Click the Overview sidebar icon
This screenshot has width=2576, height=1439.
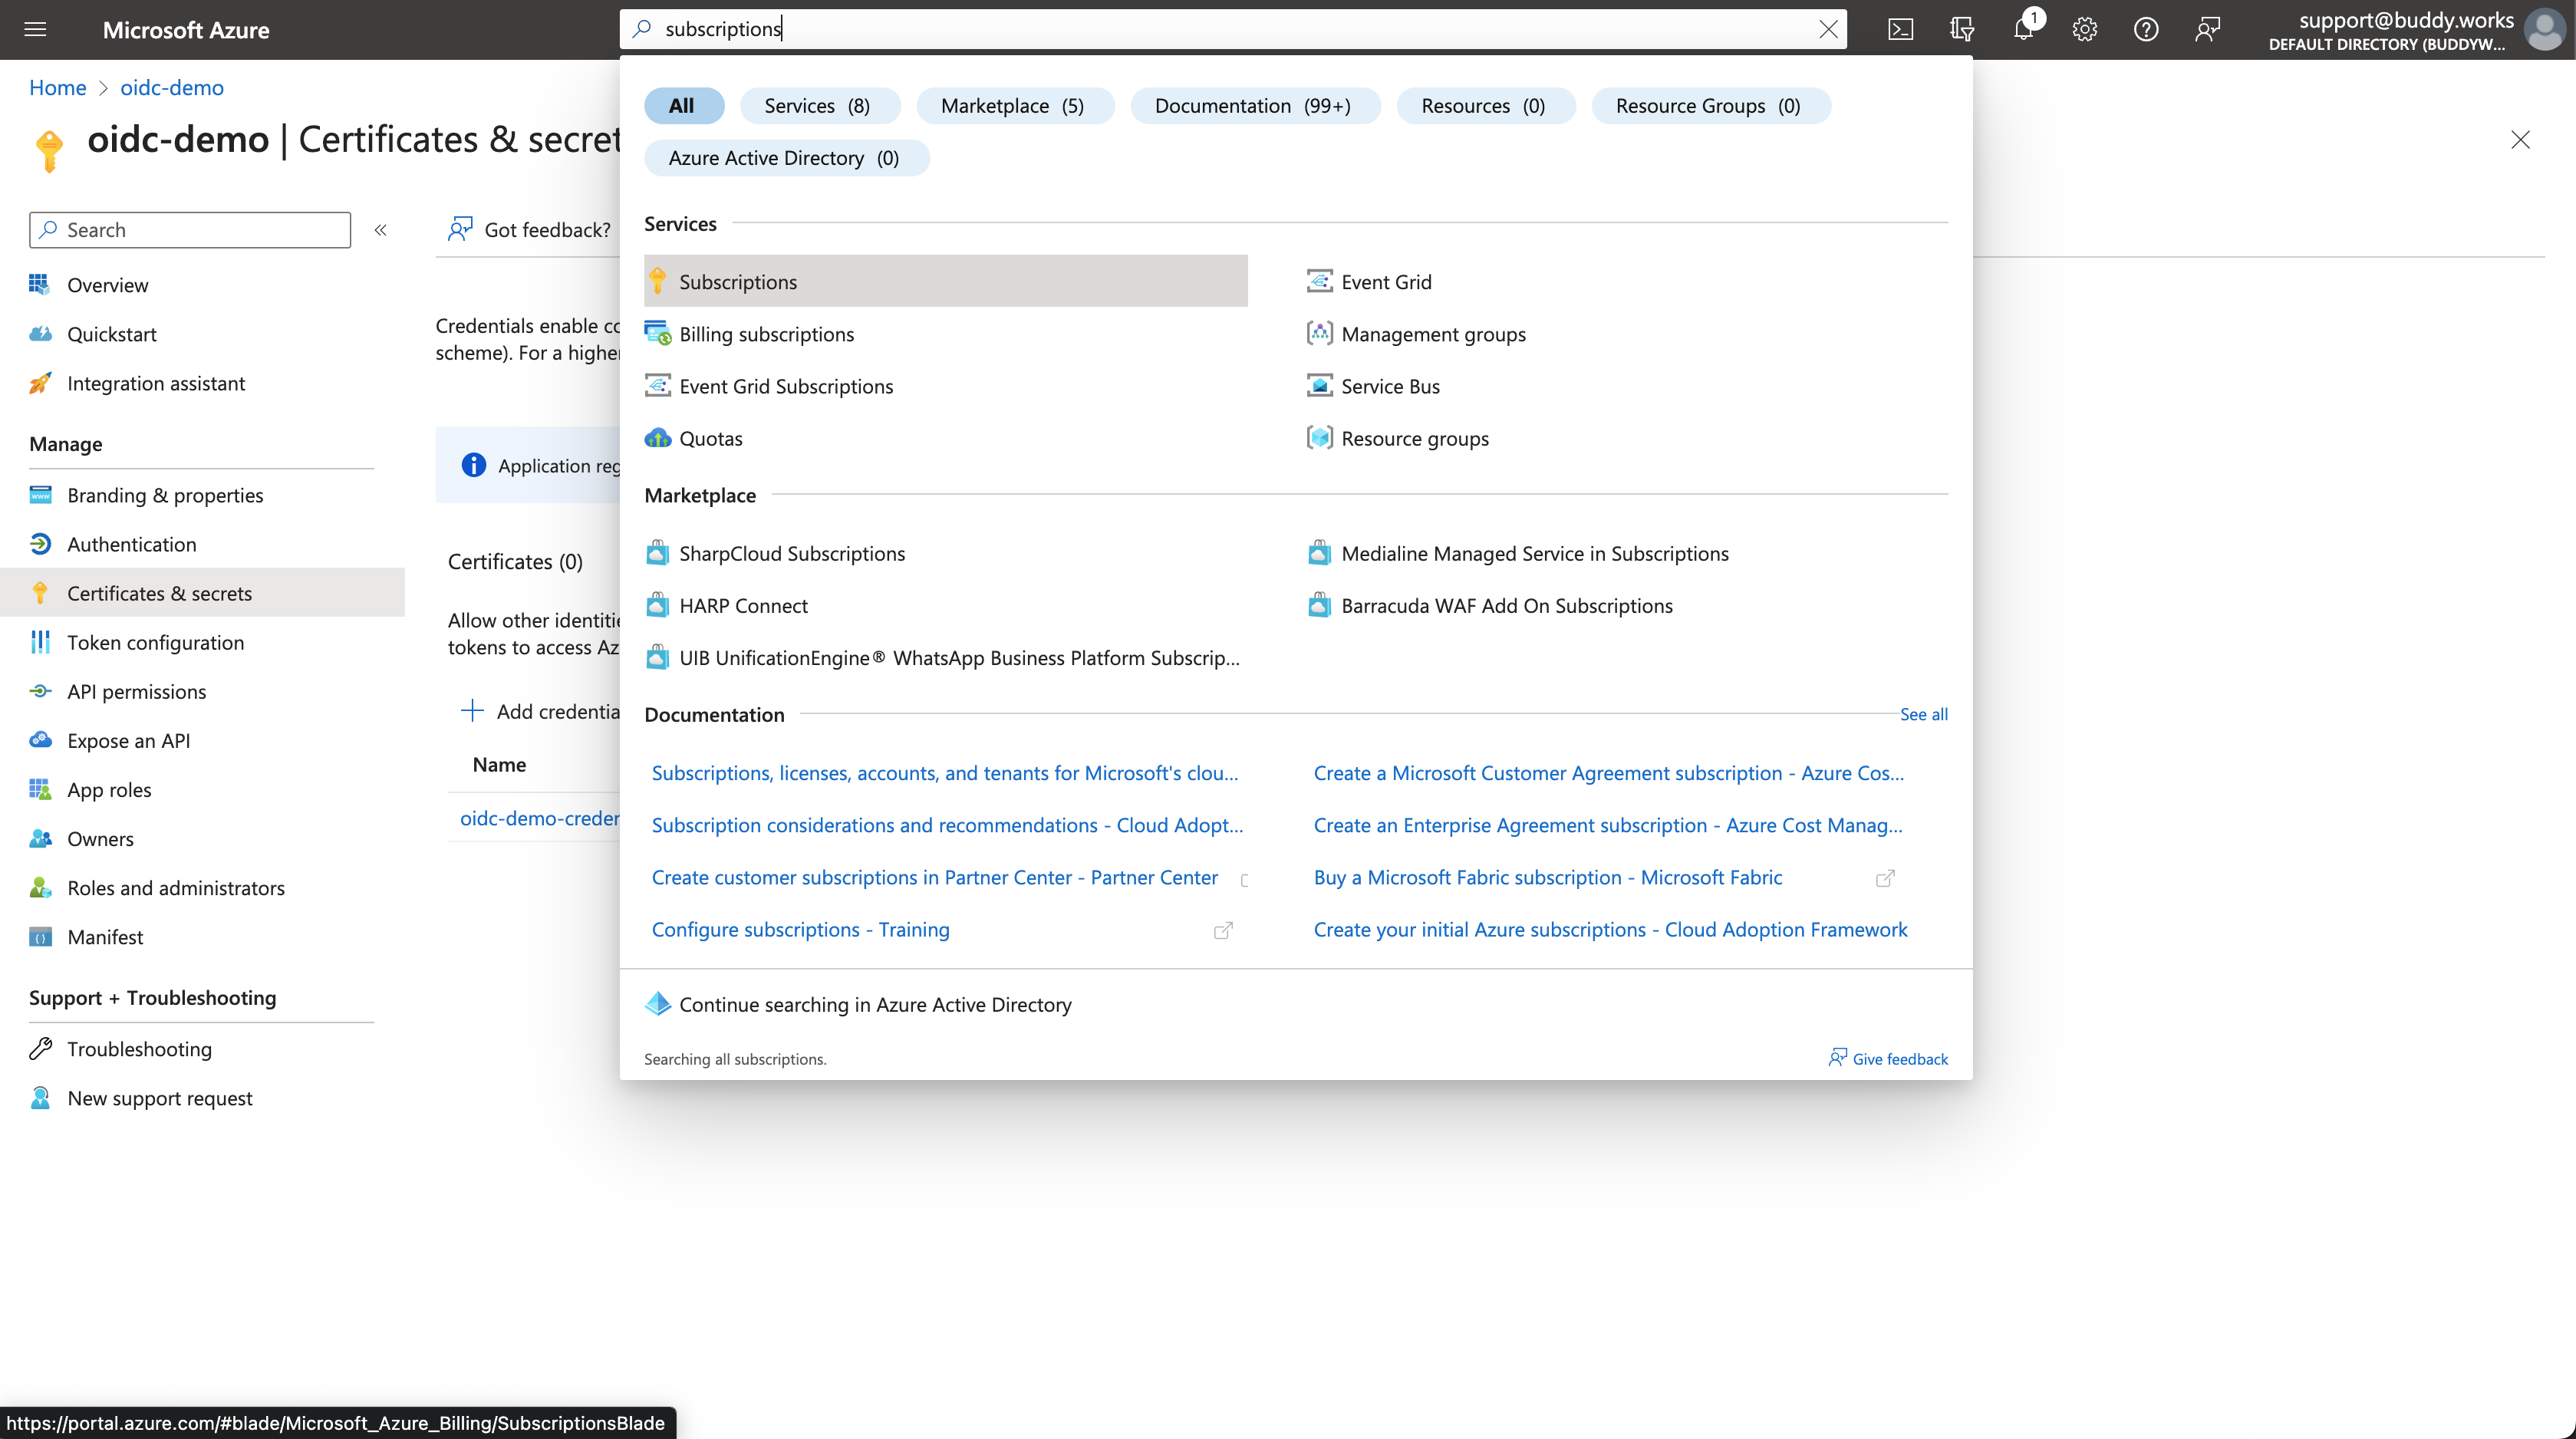(x=40, y=285)
